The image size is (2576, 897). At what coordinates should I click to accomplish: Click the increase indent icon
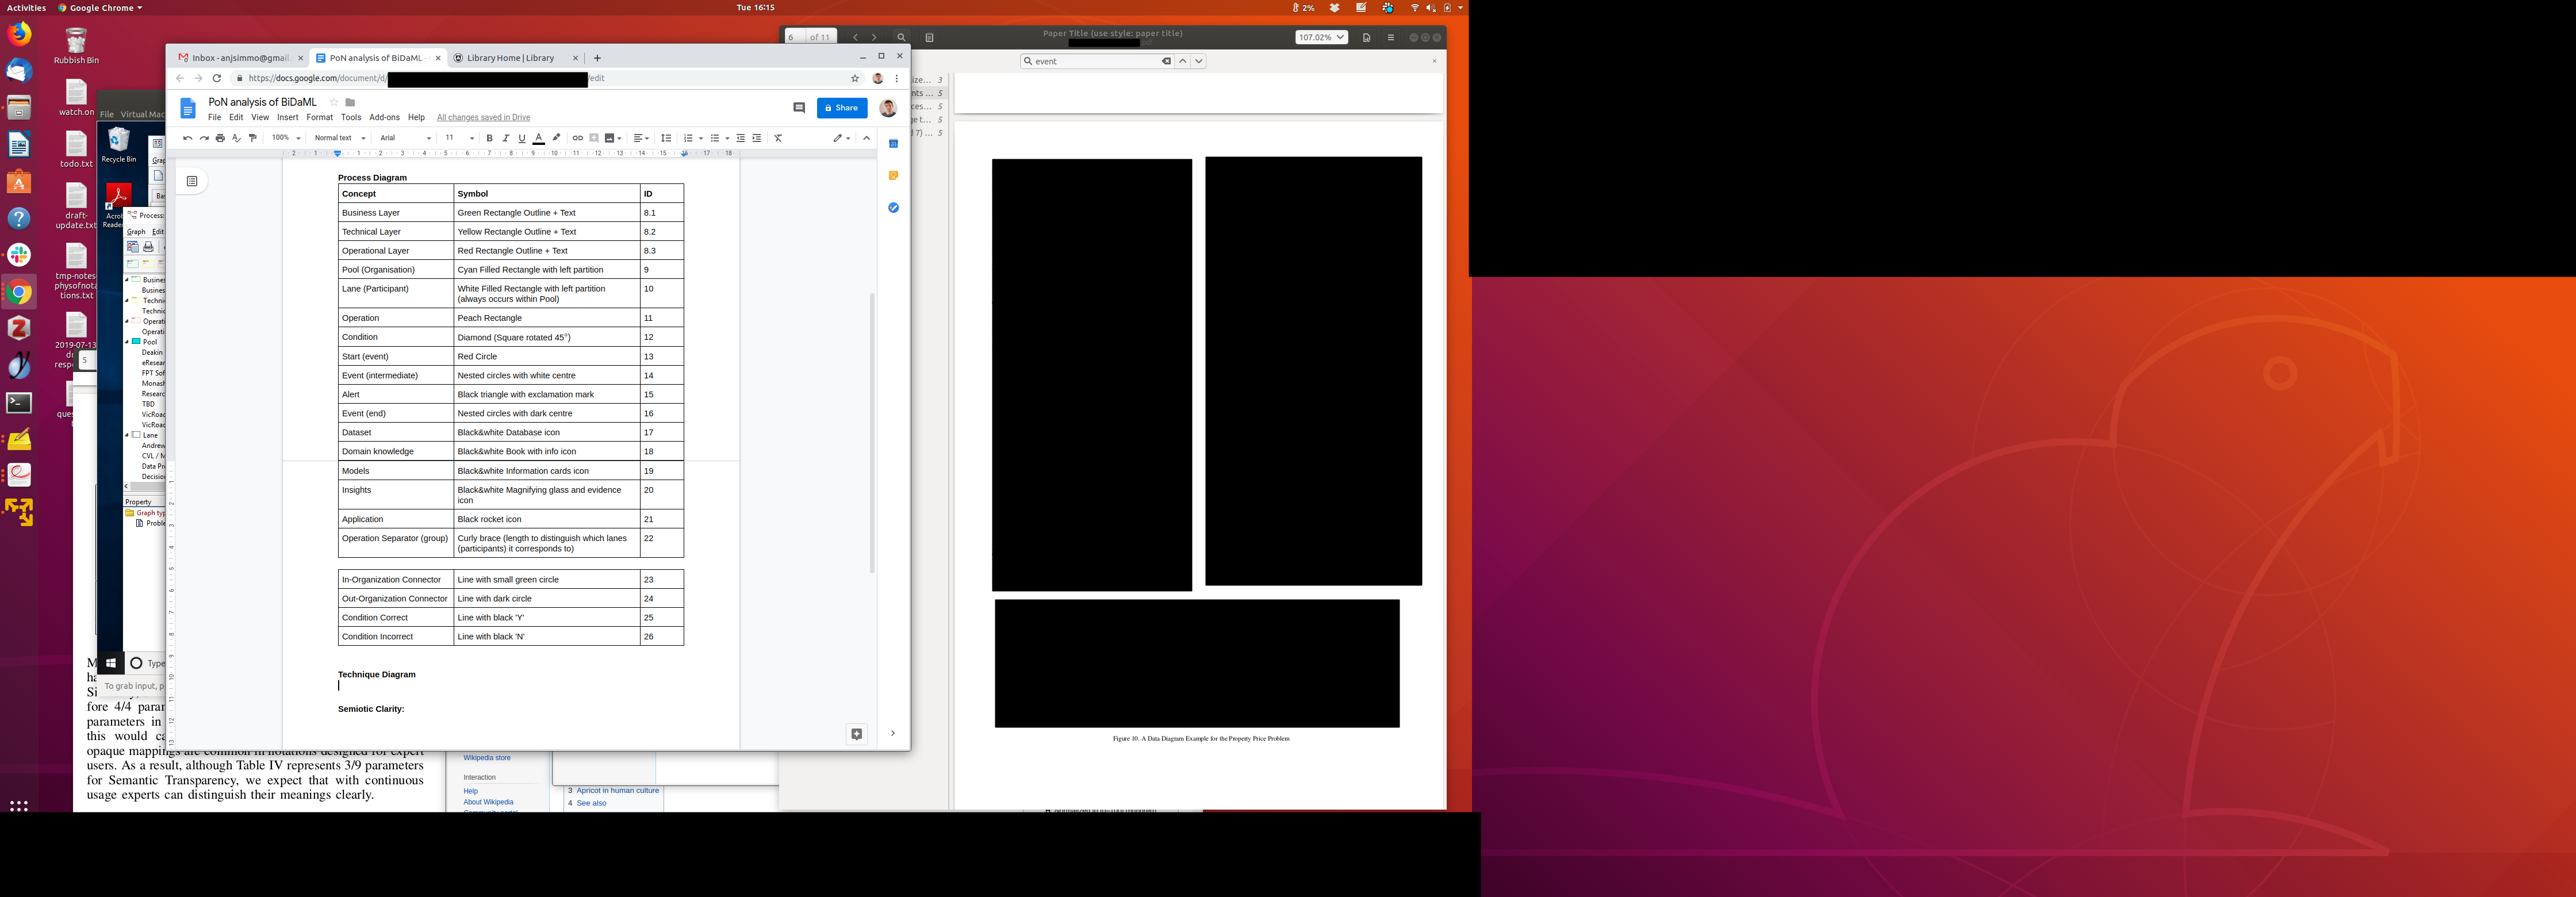(757, 138)
